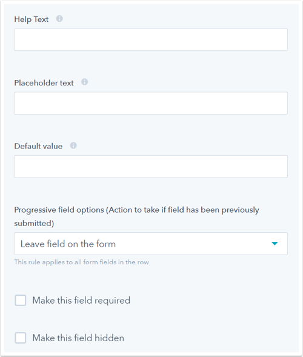The image size is (303, 357).
Task: Select the Default value input box
Action: [151, 167]
